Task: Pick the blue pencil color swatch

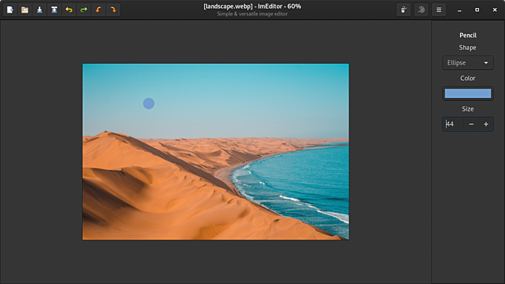Action: (467, 93)
